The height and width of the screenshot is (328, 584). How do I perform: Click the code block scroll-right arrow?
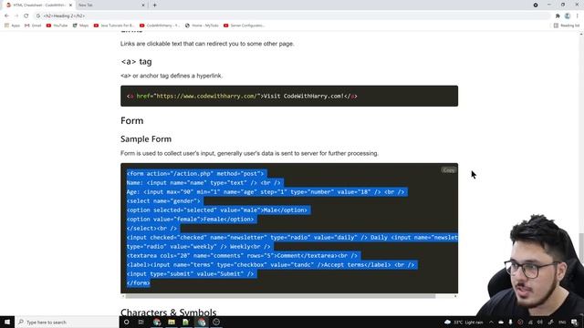455,296
